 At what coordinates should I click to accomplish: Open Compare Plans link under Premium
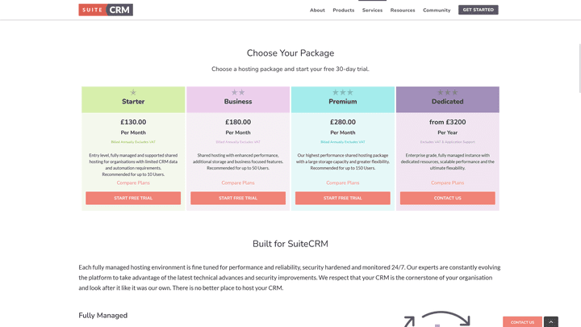pos(343,182)
